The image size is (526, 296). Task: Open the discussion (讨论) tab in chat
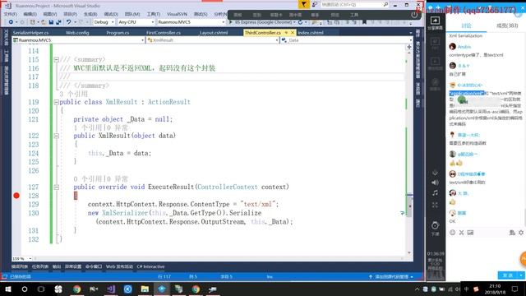tap(466, 25)
